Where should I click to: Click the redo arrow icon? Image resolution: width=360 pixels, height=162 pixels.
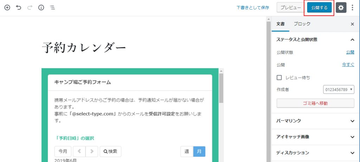(30, 7)
